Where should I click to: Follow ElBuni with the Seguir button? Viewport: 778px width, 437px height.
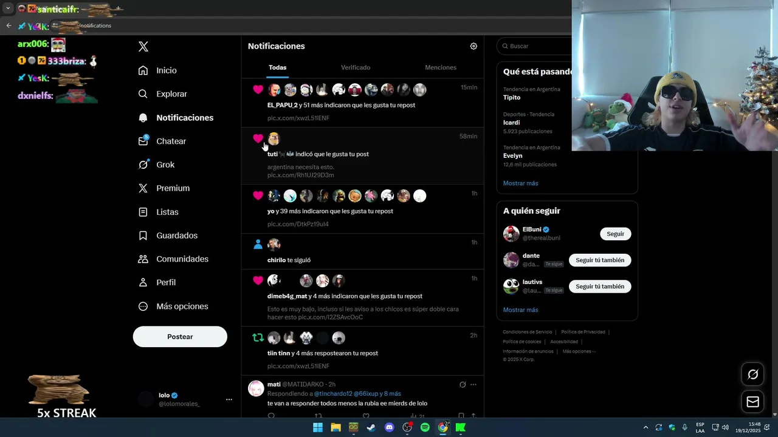click(615, 234)
